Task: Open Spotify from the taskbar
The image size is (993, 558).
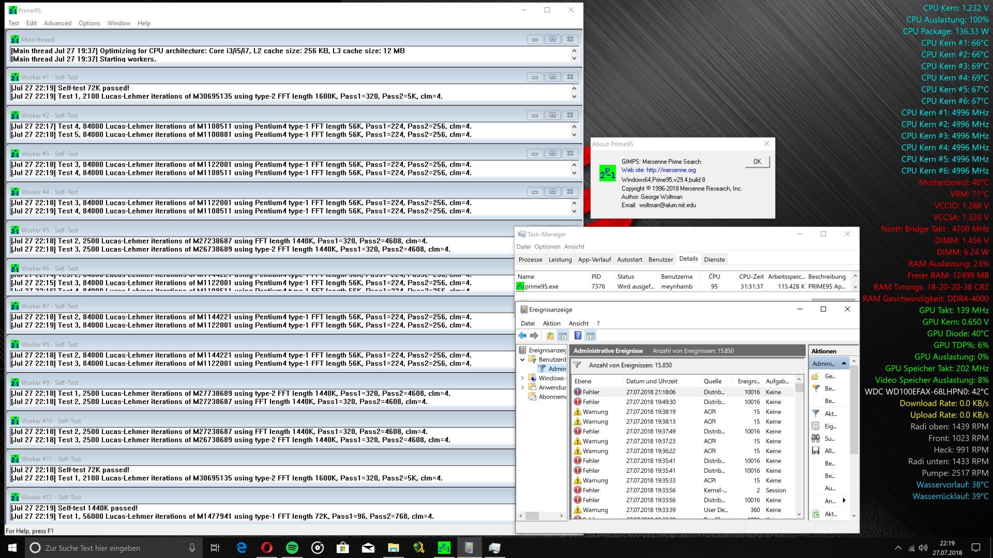Action: point(292,548)
